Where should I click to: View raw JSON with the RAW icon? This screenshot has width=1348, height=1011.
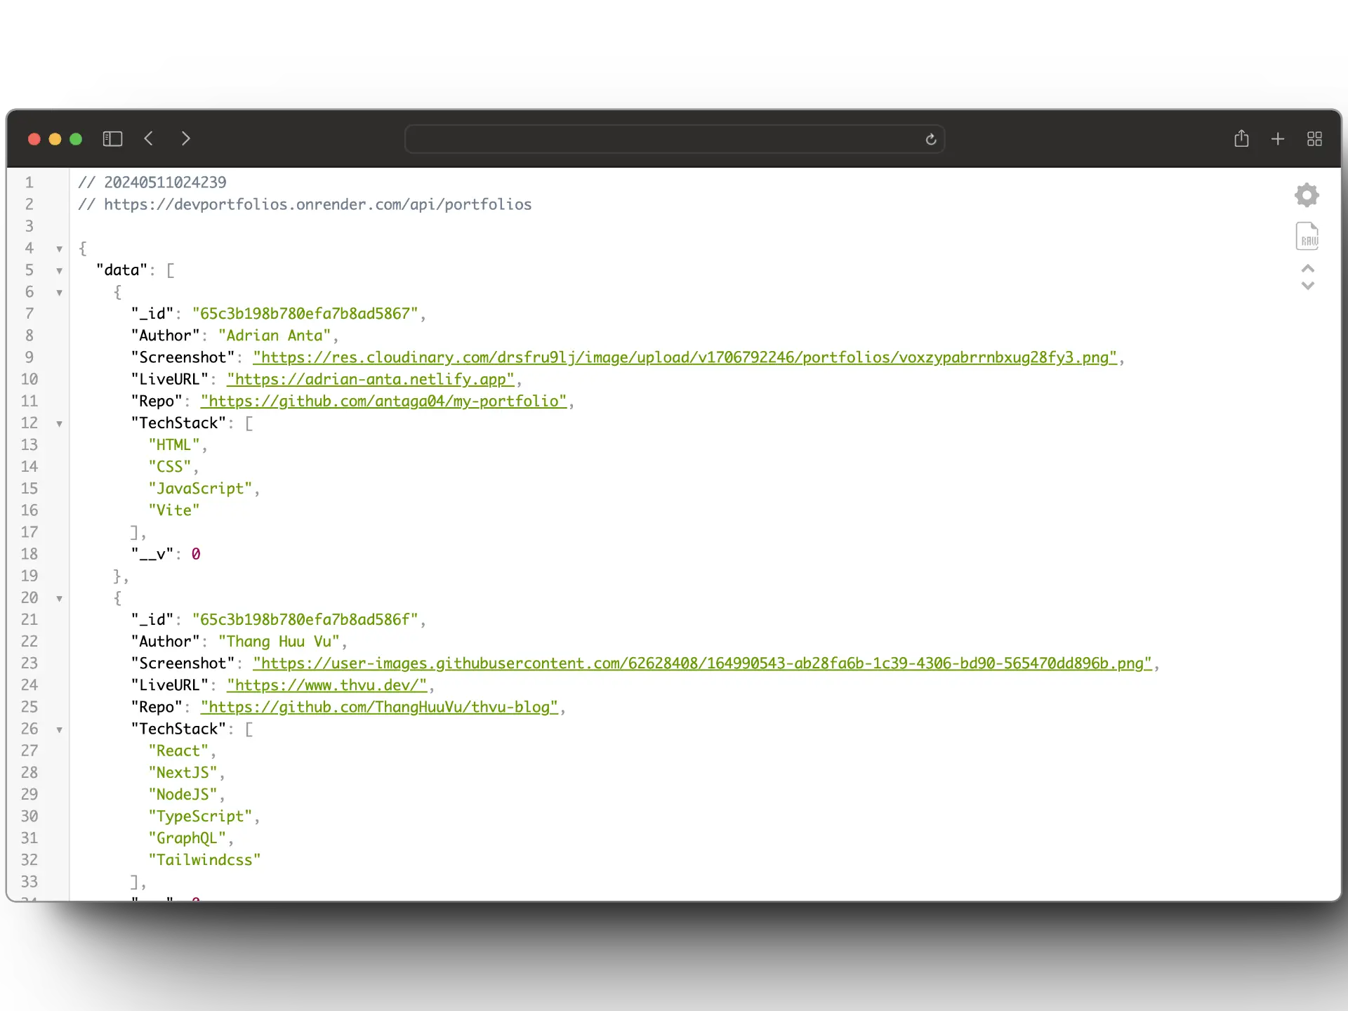pos(1307,236)
